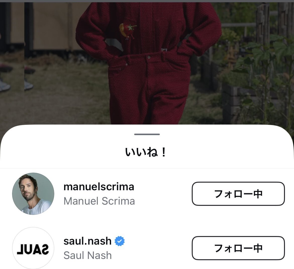
Task: Select the Saul Nash display name
Action: pyautogui.click(x=87, y=255)
